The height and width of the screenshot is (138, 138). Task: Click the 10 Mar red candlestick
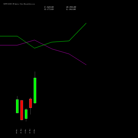pyautogui.click(x=22, y=110)
